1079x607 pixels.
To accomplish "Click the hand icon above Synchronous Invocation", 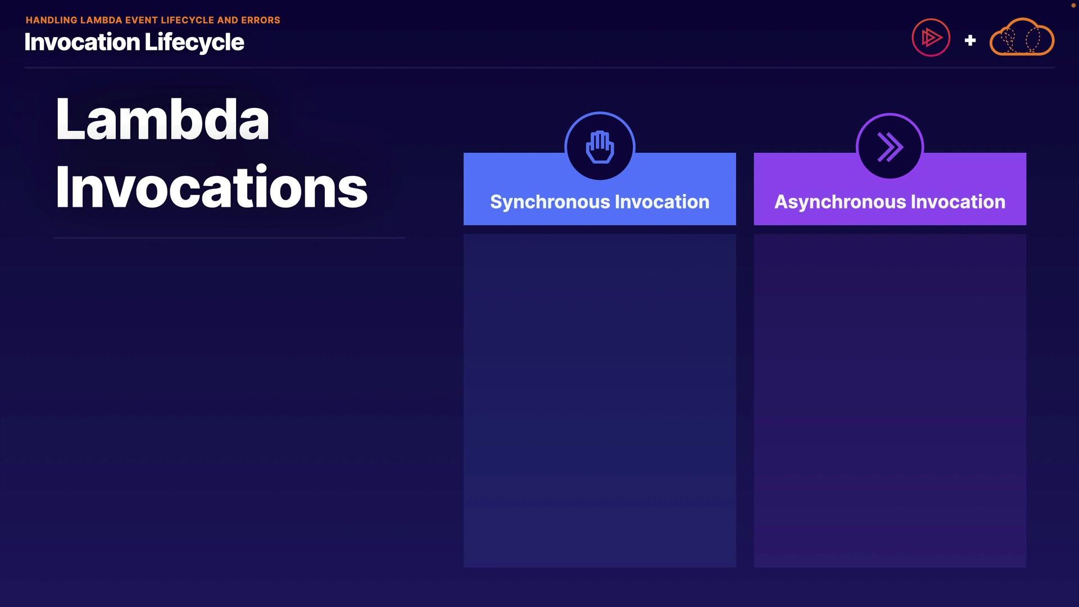I will click(x=600, y=147).
